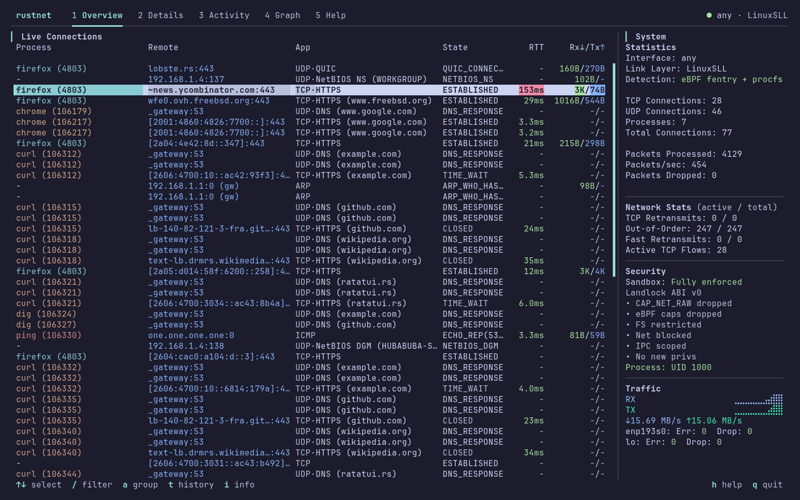The width and height of the screenshot is (800, 500).
Task: Click the filter shortcut hint
Action: click(92, 484)
